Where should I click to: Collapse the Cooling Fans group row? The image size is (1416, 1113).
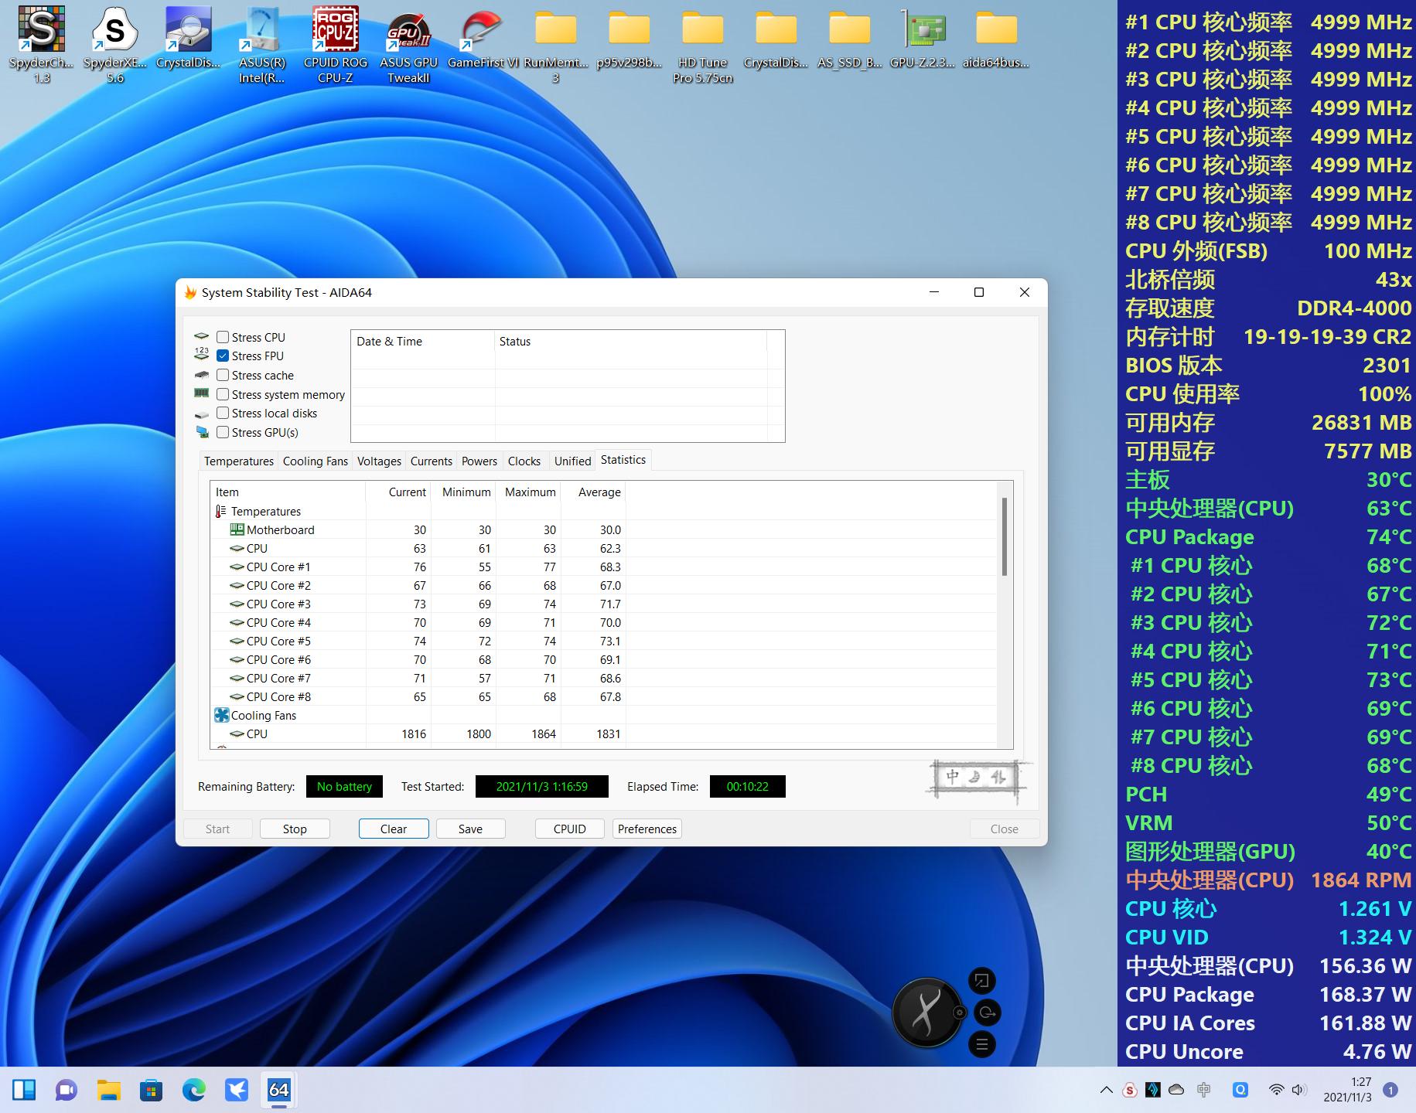263,716
